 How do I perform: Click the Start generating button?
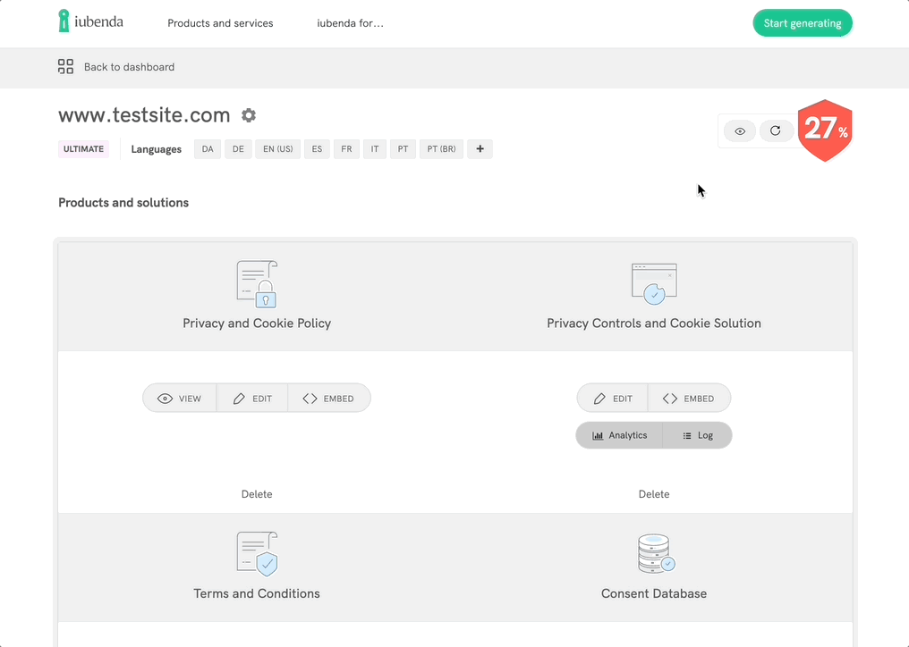point(803,22)
